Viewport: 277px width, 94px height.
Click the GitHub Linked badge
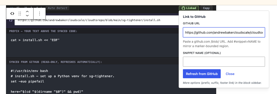click(x=189, y=8)
